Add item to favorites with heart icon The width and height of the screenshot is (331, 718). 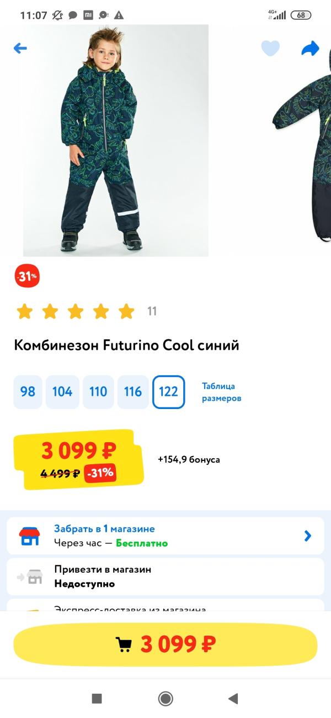pos(270,49)
